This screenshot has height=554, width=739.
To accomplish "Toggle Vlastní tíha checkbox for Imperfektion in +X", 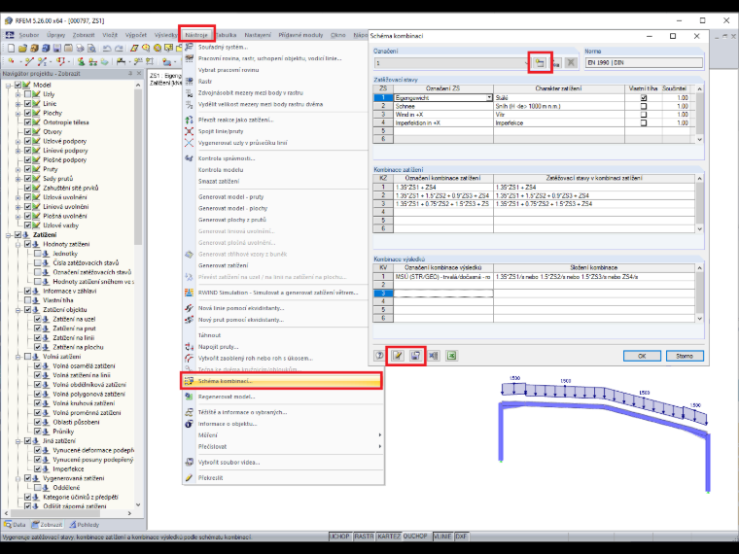I will (644, 123).
